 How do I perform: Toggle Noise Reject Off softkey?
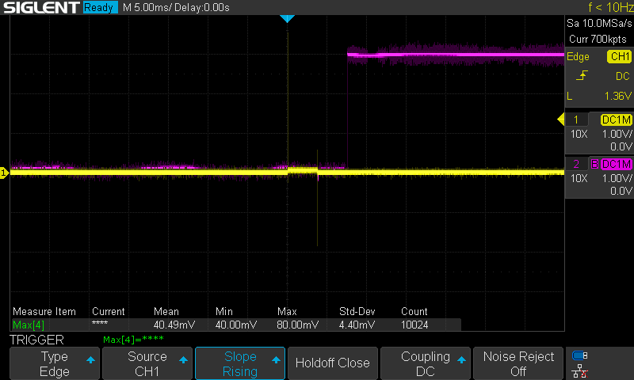tap(518, 363)
